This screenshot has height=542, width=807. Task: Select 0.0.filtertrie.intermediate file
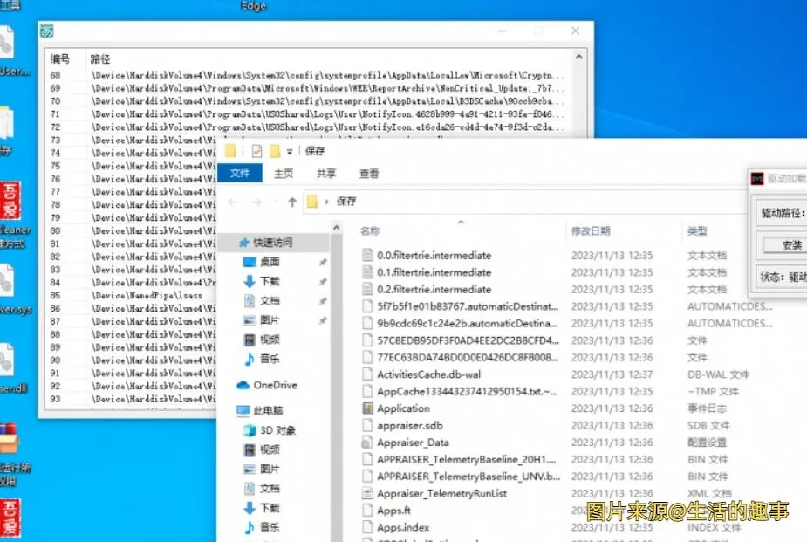tap(434, 256)
